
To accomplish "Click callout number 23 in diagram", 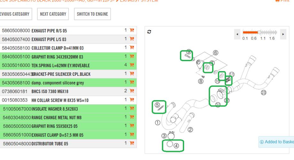I will click(263, 93).
